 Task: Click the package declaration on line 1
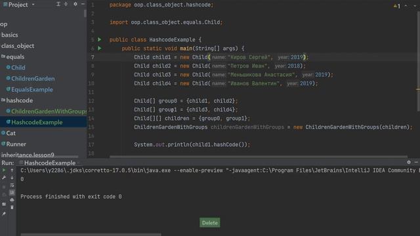161,5
